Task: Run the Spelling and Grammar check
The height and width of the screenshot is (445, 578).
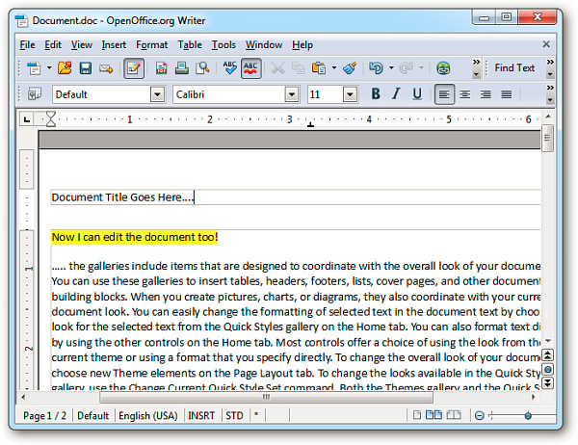Action: (230, 68)
